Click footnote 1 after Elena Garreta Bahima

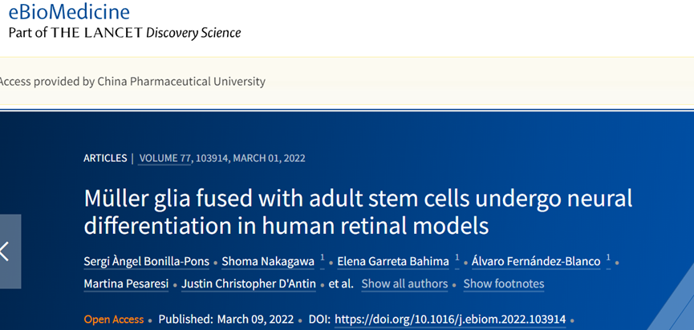[457, 258]
